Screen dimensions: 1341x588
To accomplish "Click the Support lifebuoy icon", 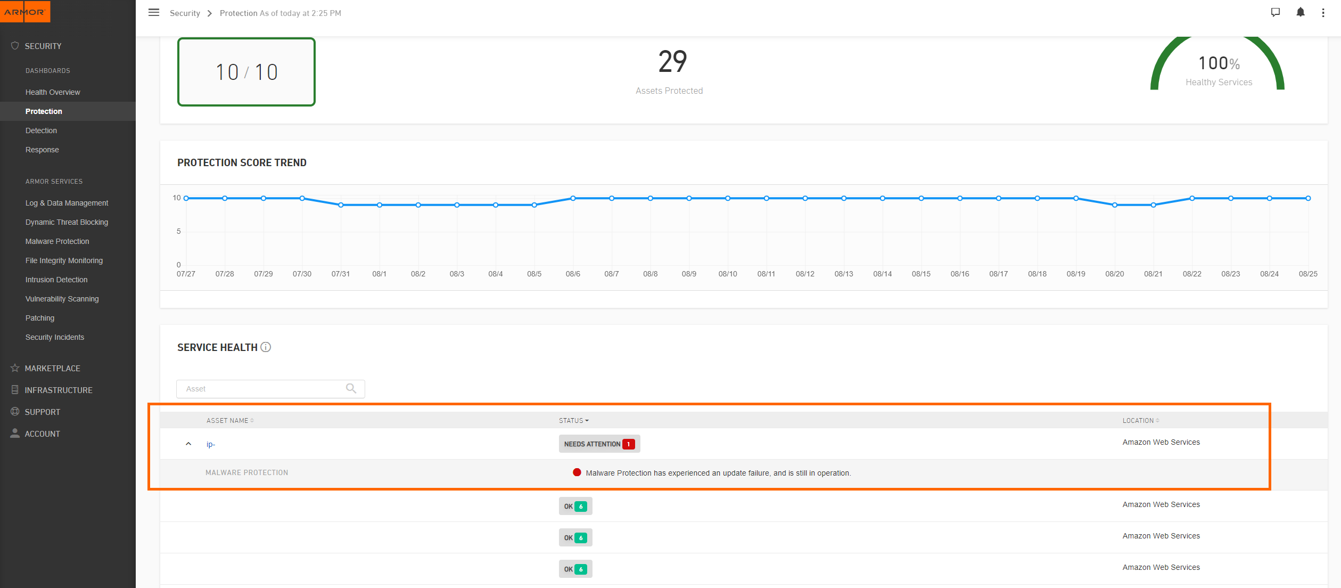I will coord(15,412).
